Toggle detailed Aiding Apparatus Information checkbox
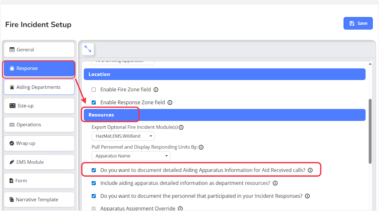This screenshot has height=211, width=379. coord(94,170)
